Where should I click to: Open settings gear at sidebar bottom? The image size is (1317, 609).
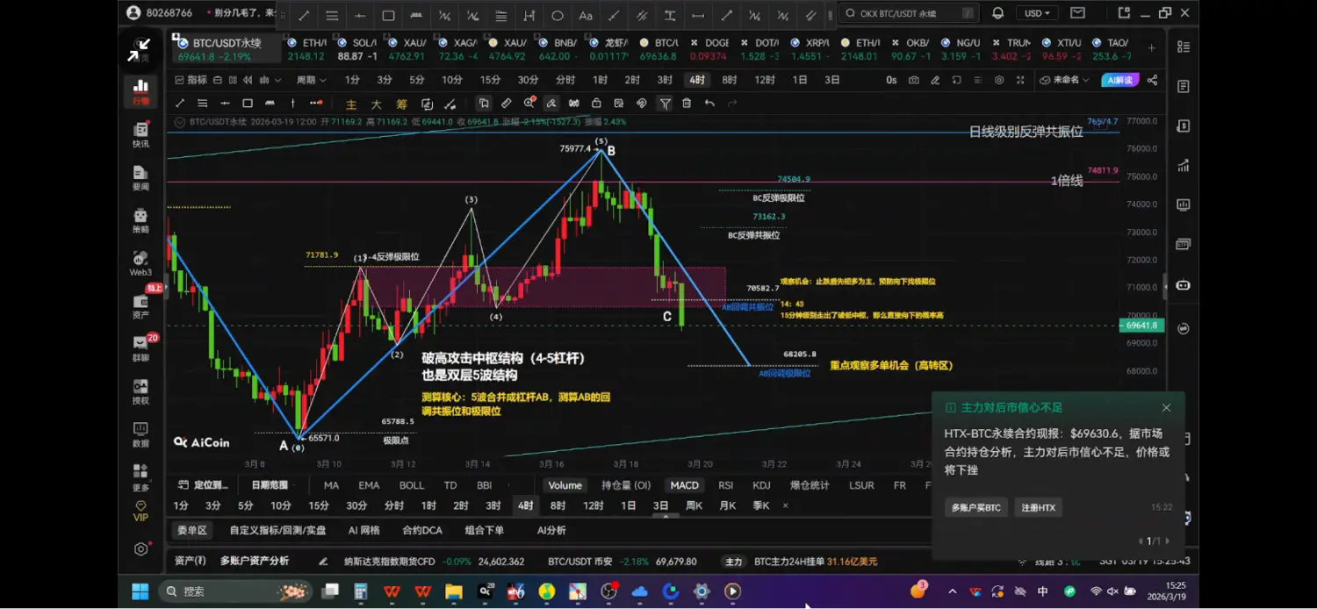[141, 549]
